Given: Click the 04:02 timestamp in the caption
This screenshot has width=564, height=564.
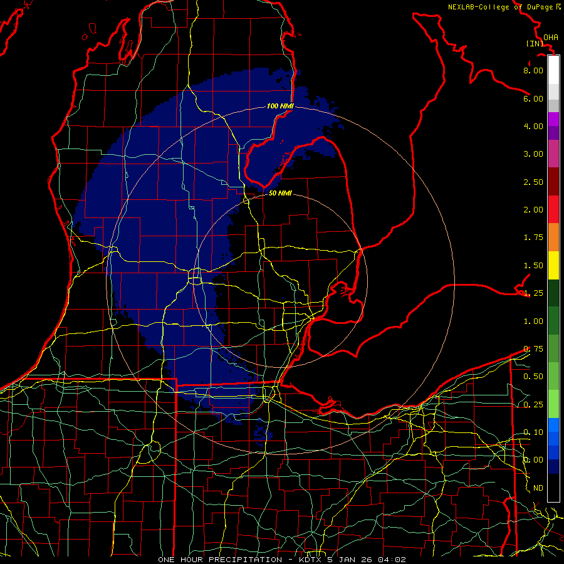Looking at the screenshot, I should pyautogui.click(x=392, y=560).
